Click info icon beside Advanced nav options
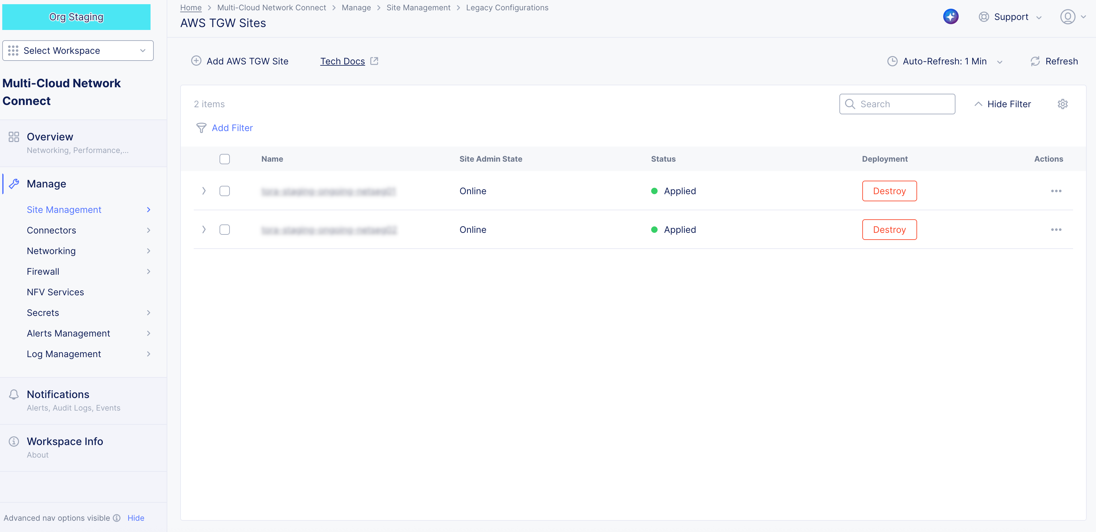This screenshot has width=1096, height=532. coord(117,518)
